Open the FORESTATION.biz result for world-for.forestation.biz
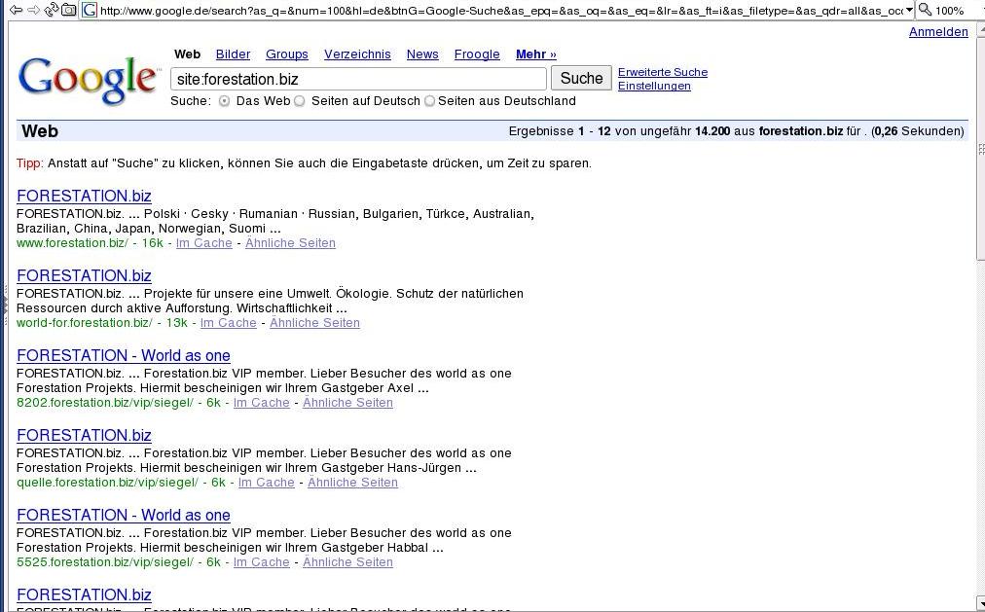The width and height of the screenshot is (985, 612). (84, 275)
